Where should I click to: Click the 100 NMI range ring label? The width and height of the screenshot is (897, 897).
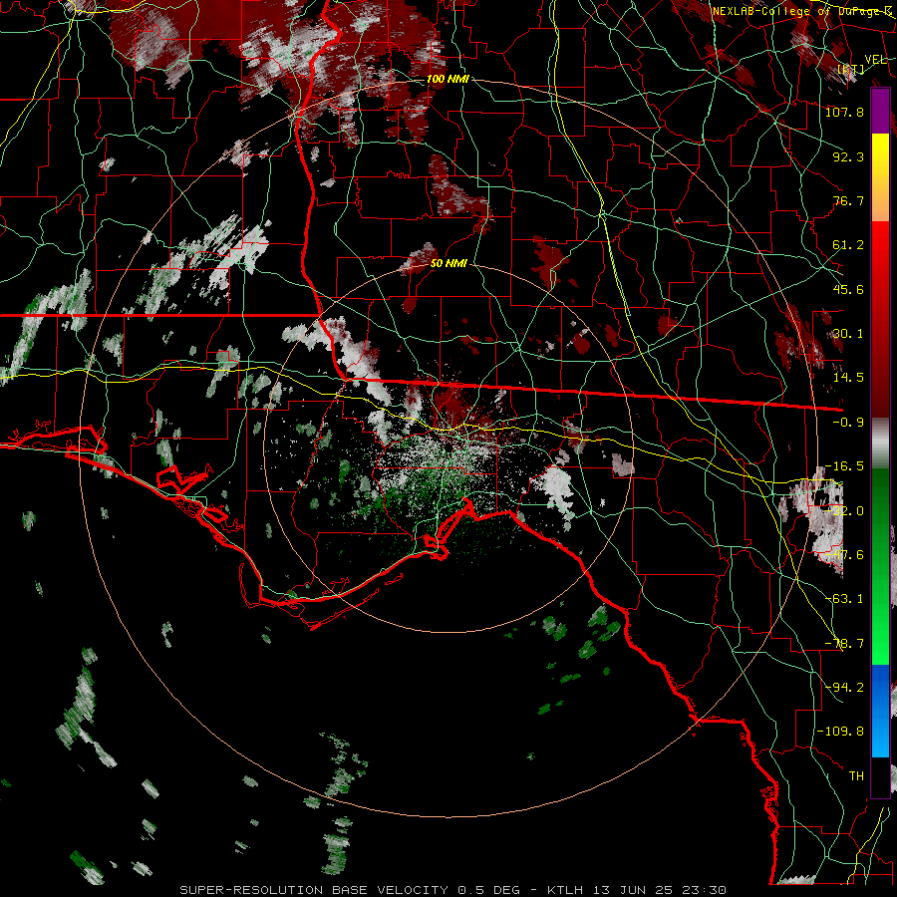[x=448, y=79]
